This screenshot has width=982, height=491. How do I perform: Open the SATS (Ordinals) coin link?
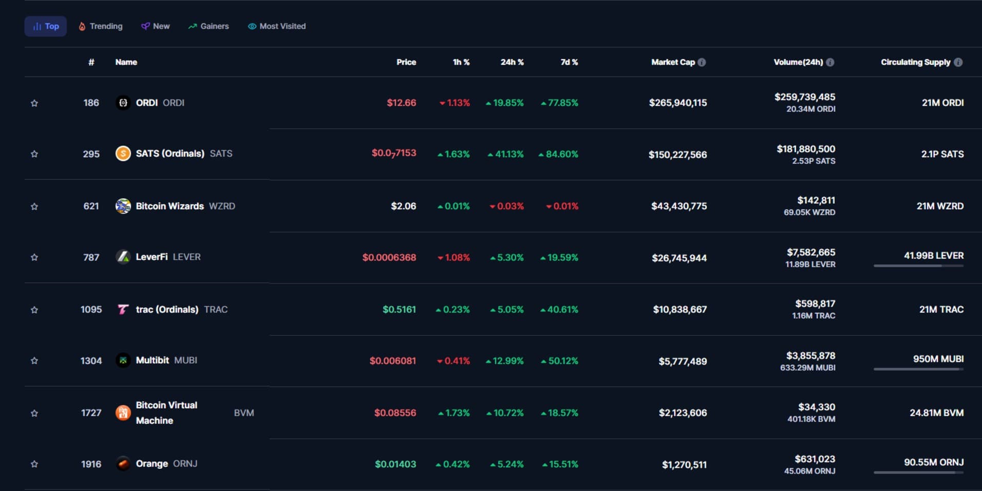[x=184, y=154]
